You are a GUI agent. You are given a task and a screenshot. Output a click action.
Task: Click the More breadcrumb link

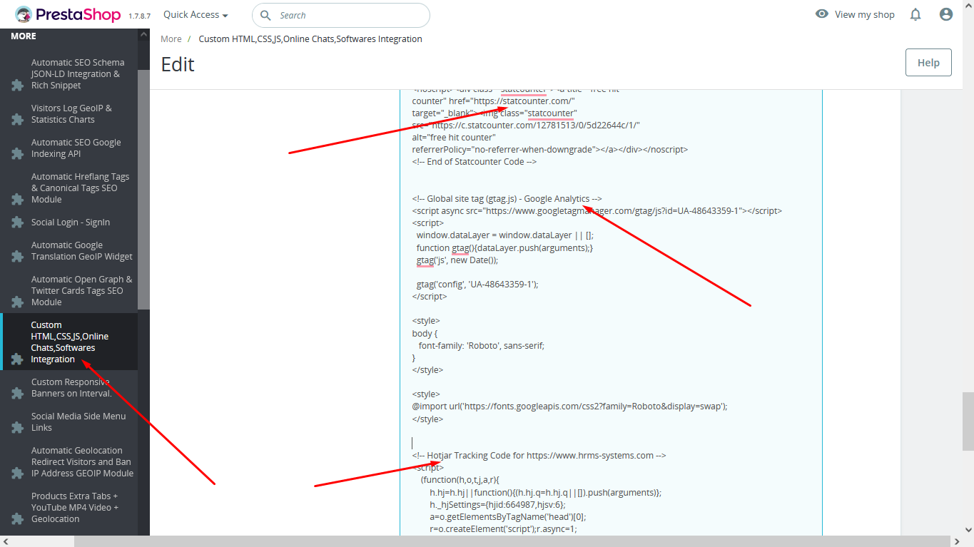tap(171, 39)
